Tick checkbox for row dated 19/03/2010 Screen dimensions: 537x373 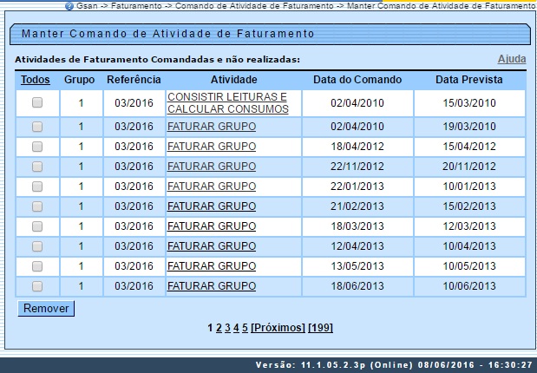[37, 127]
